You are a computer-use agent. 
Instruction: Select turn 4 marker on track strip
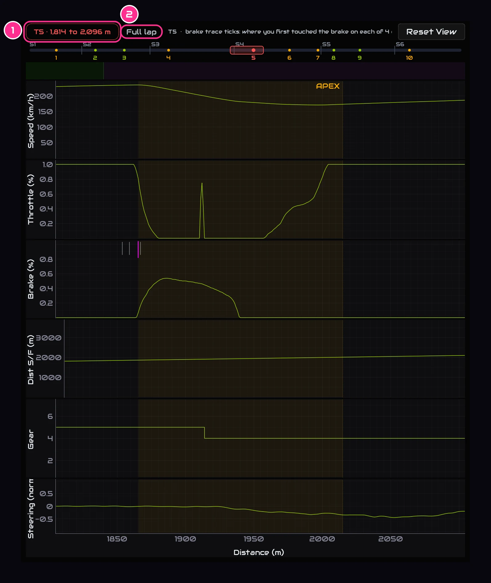pos(168,50)
